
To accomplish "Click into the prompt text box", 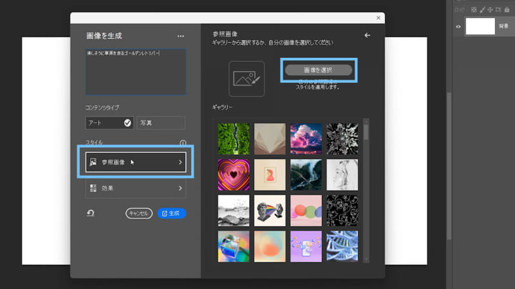I will tap(136, 72).
